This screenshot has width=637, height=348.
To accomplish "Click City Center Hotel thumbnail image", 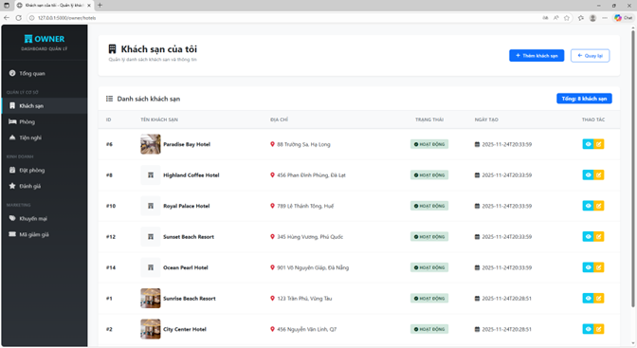I will click(151, 329).
